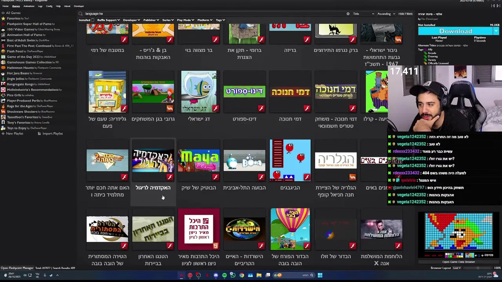Click the Flash icon on הביגבגים card
The image size is (502, 282).
click(307, 177)
